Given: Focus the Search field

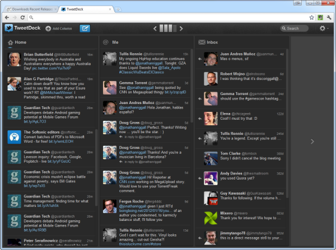Looking at the screenshot, I should pos(295,28).
